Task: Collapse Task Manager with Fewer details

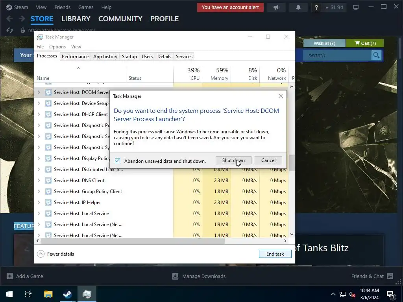Action: (x=55, y=254)
